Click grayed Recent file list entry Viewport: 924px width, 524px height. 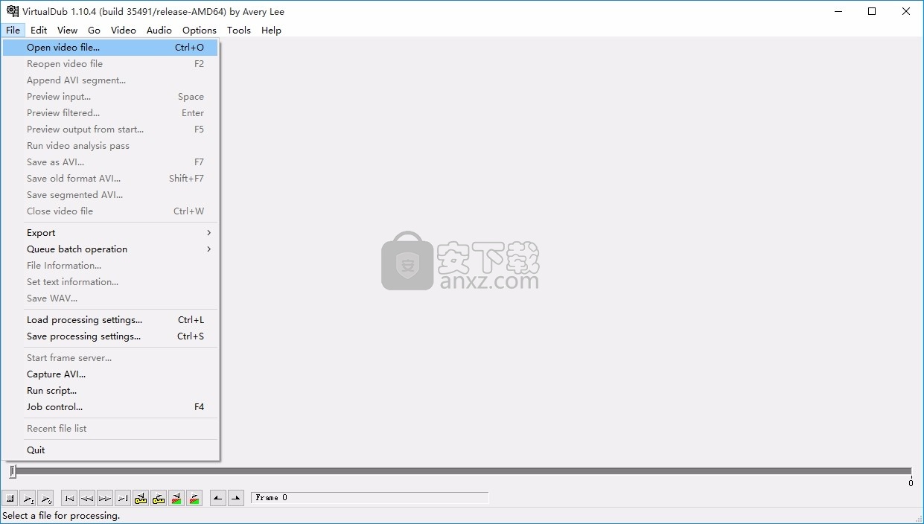110,429
